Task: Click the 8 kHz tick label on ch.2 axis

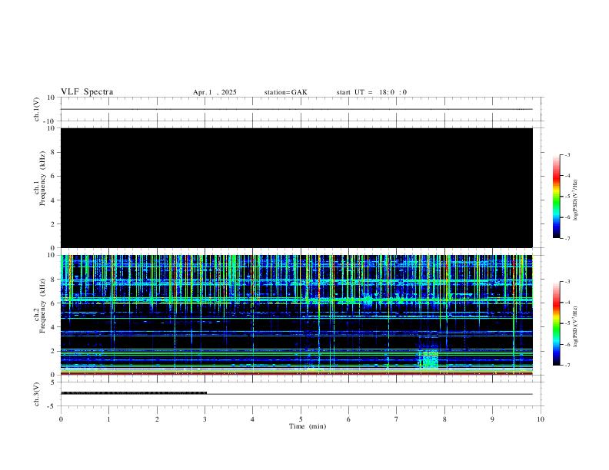Action: [53, 280]
